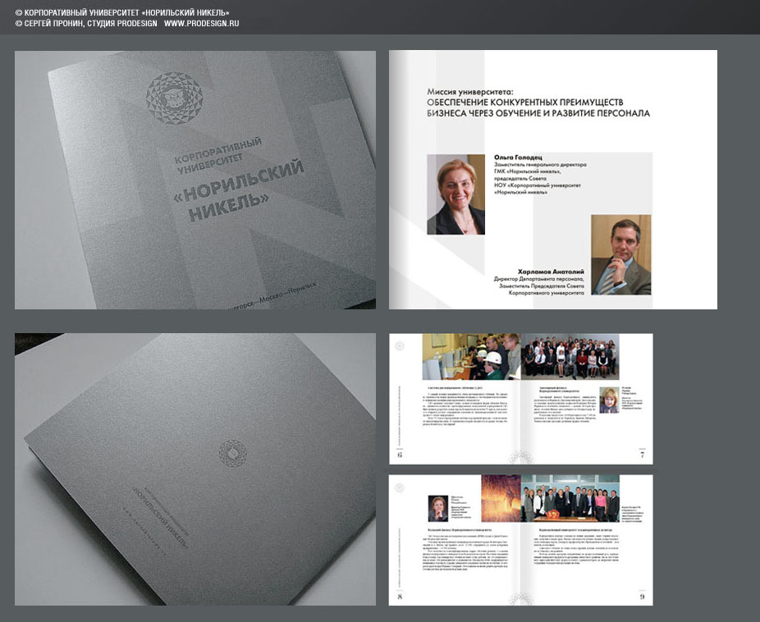Click the line «БИЗНЕСА ЧЕРЕЗ ОБУЧЕНИЕ И РАЗВИТИЕ ПЕРСОНАЛА»
The image size is (760, 622).
click(x=538, y=113)
